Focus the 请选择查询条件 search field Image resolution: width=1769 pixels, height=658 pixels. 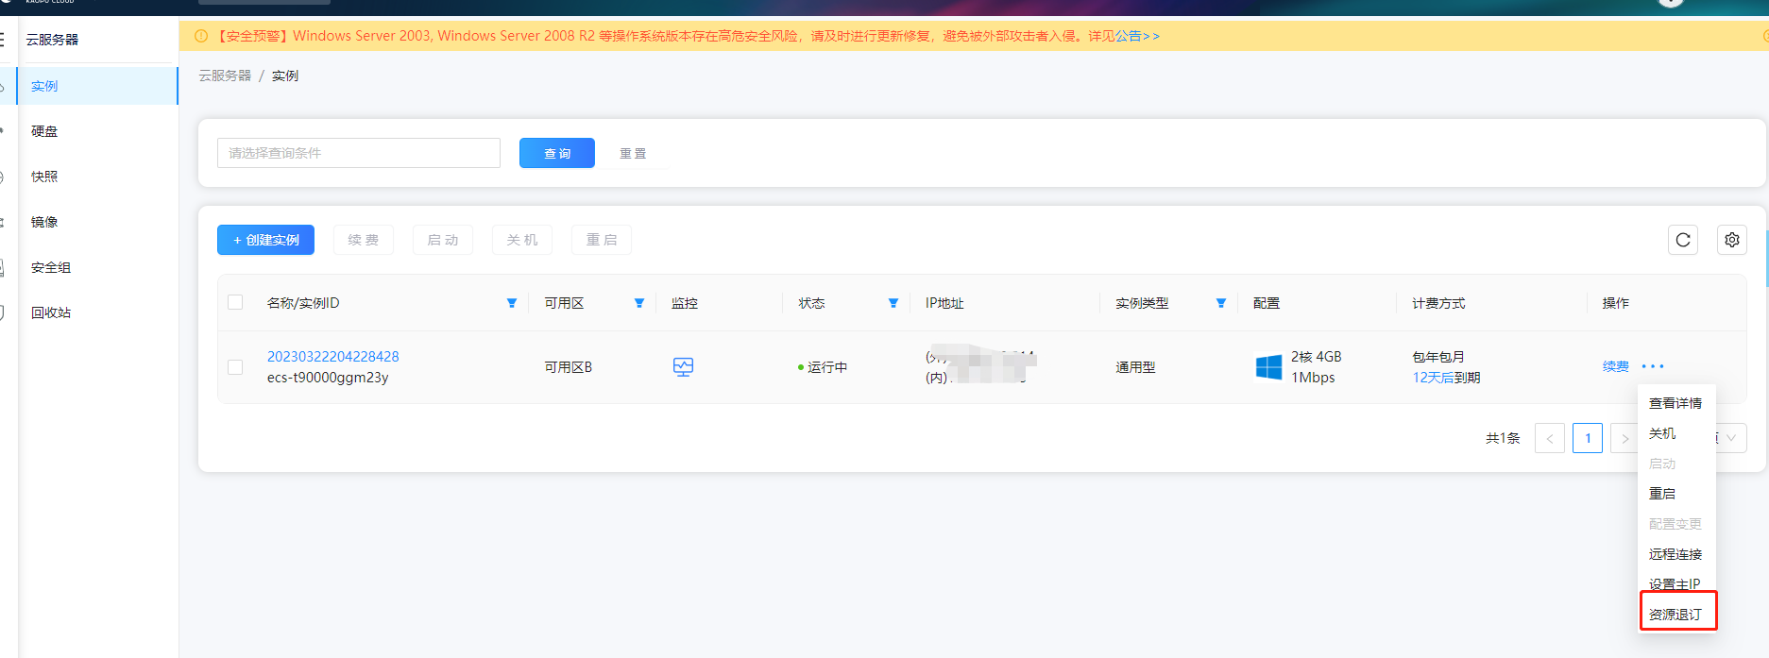359,153
